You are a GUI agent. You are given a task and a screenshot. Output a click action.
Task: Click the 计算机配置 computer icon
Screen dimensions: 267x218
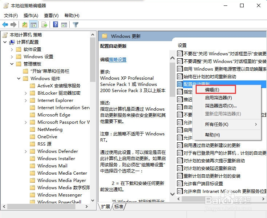pyautogui.click(x=12, y=42)
